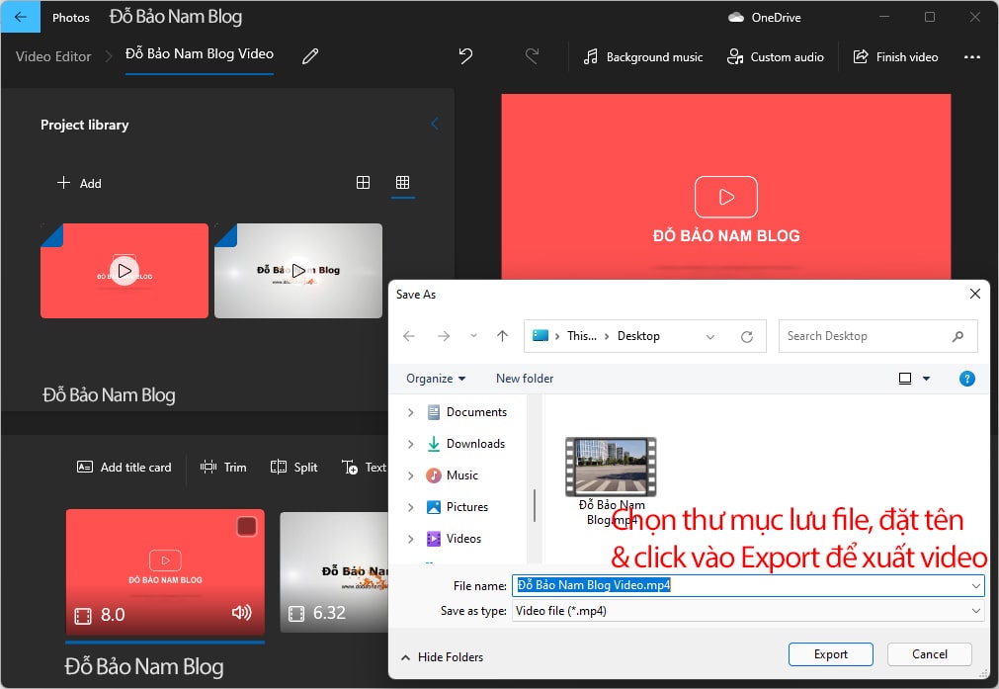Screen dimensions: 999x689
Task: Play the gray Đỗ Bảo Nam library clip
Action: point(298,270)
